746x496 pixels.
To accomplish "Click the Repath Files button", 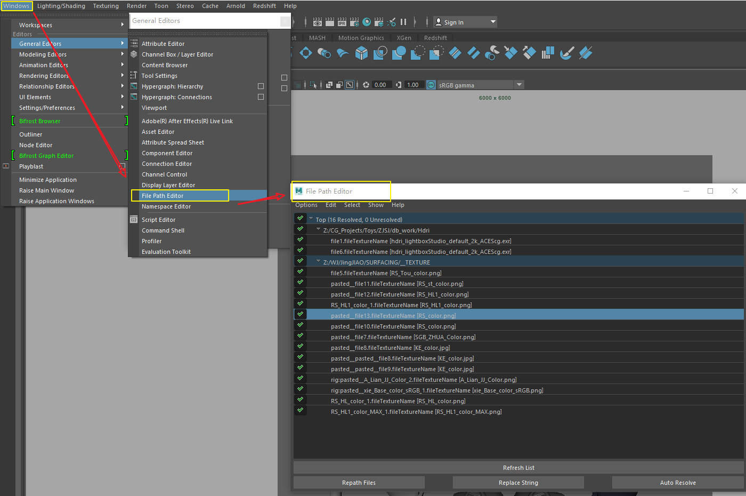I will click(x=359, y=483).
